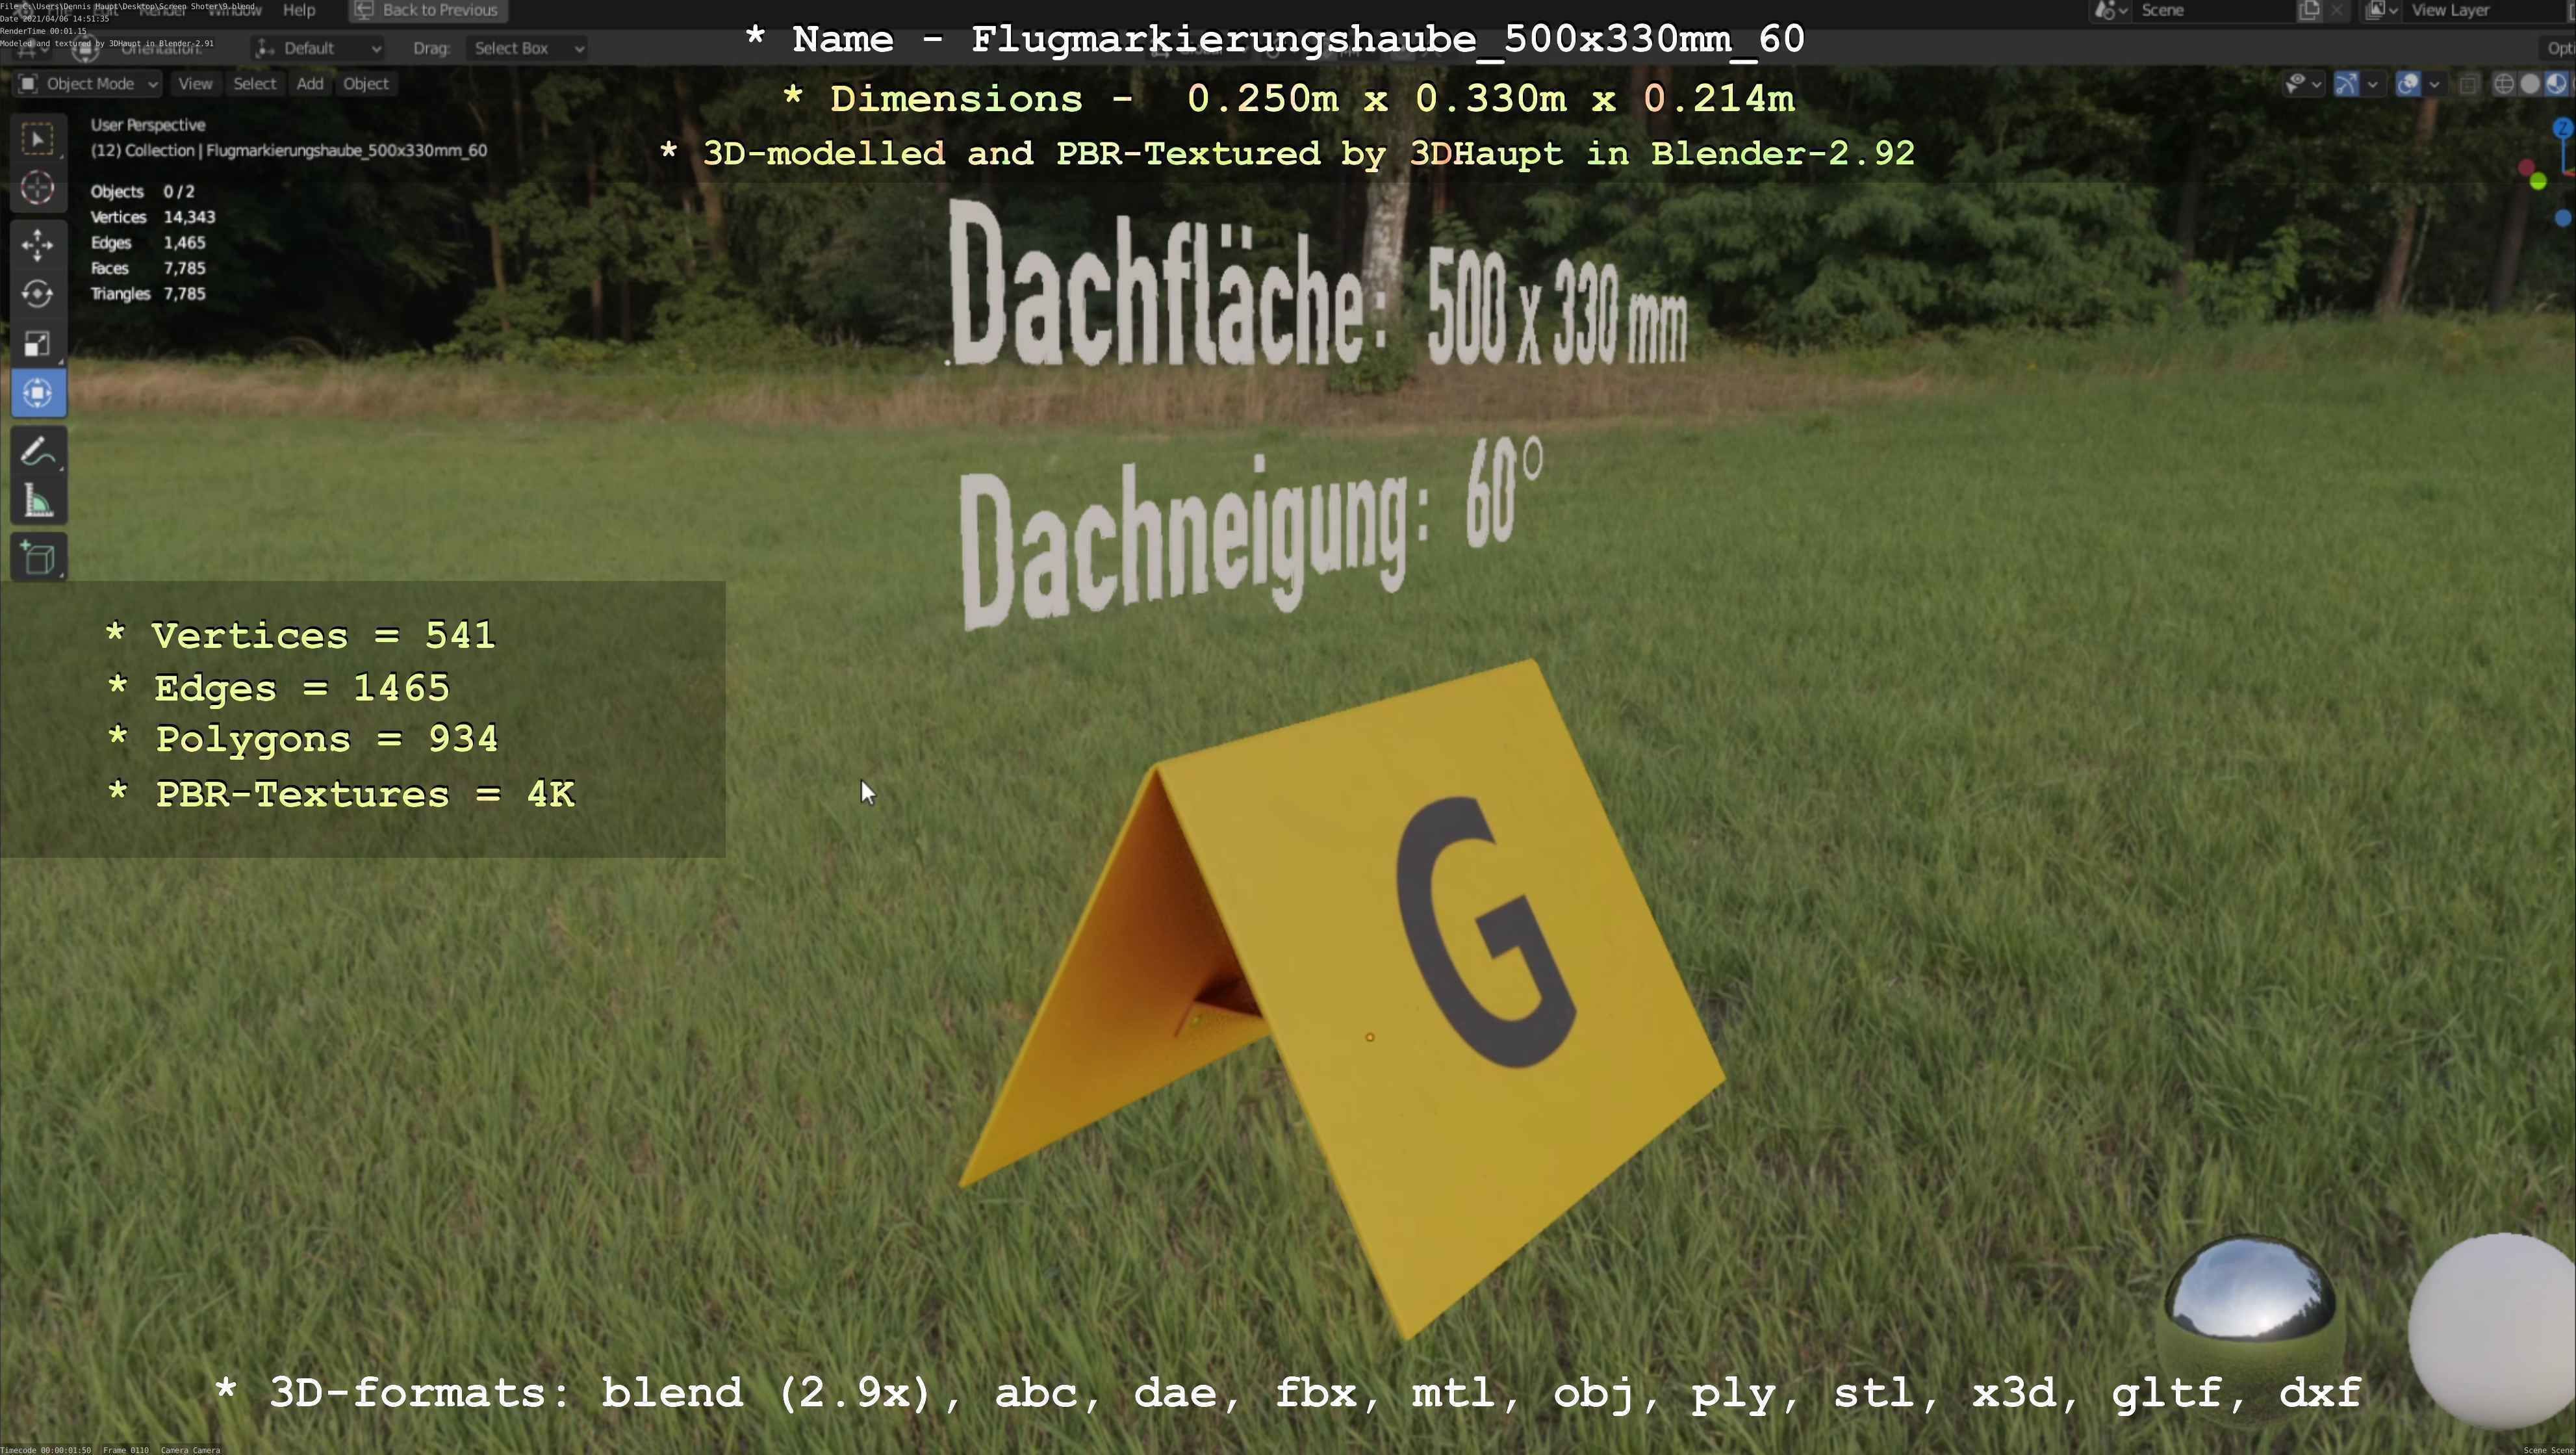Click the Collection Flugmarkierungshaube_500x330mm_60 label
2576x1455 pixels.
(289, 151)
